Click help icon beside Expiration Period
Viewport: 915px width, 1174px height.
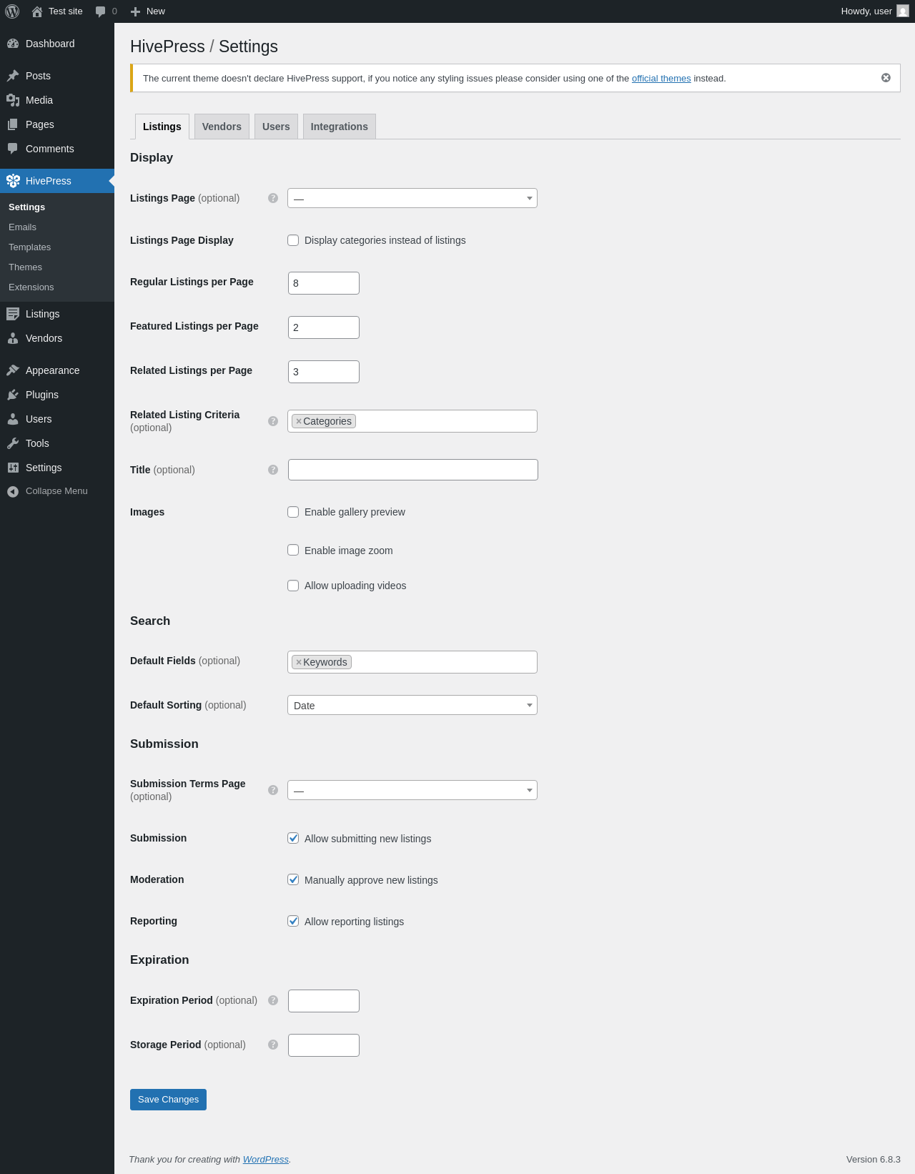(273, 1000)
